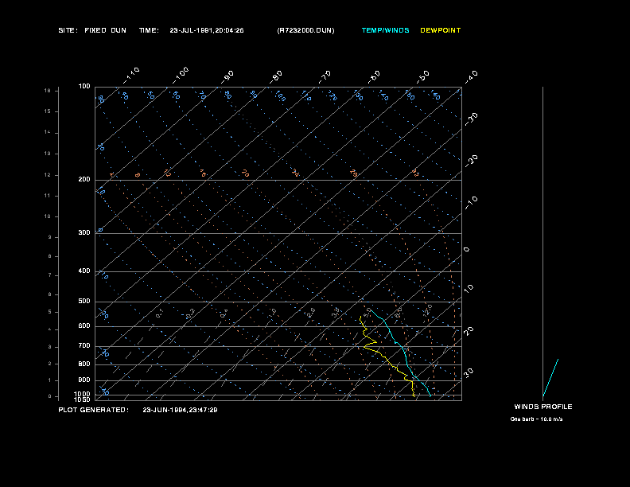The width and height of the screenshot is (630, 487).
Task: Pick the 500 pressure level label
Action: pyautogui.click(x=84, y=302)
